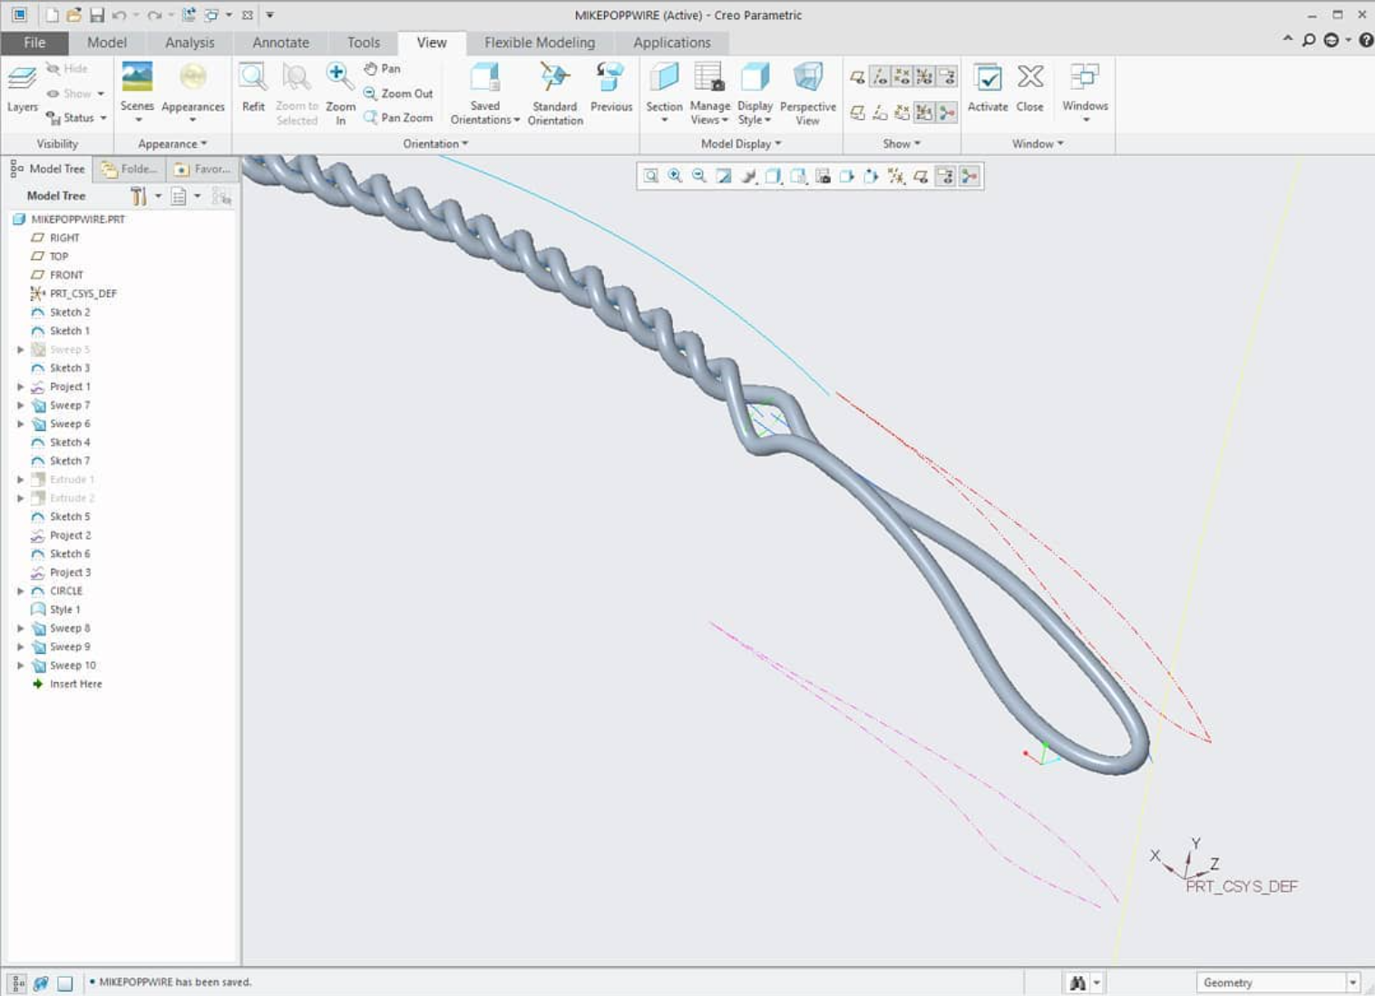Expand the CIRCLE feature in Model Tree
Viewport: 1375px width, 996px height.
(21, 591)
